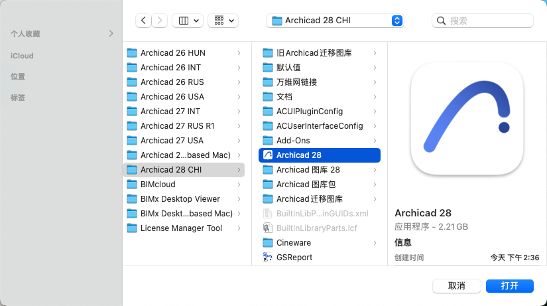
Task: Click the License Manager Tool folder icon
Action: [132, 228]
